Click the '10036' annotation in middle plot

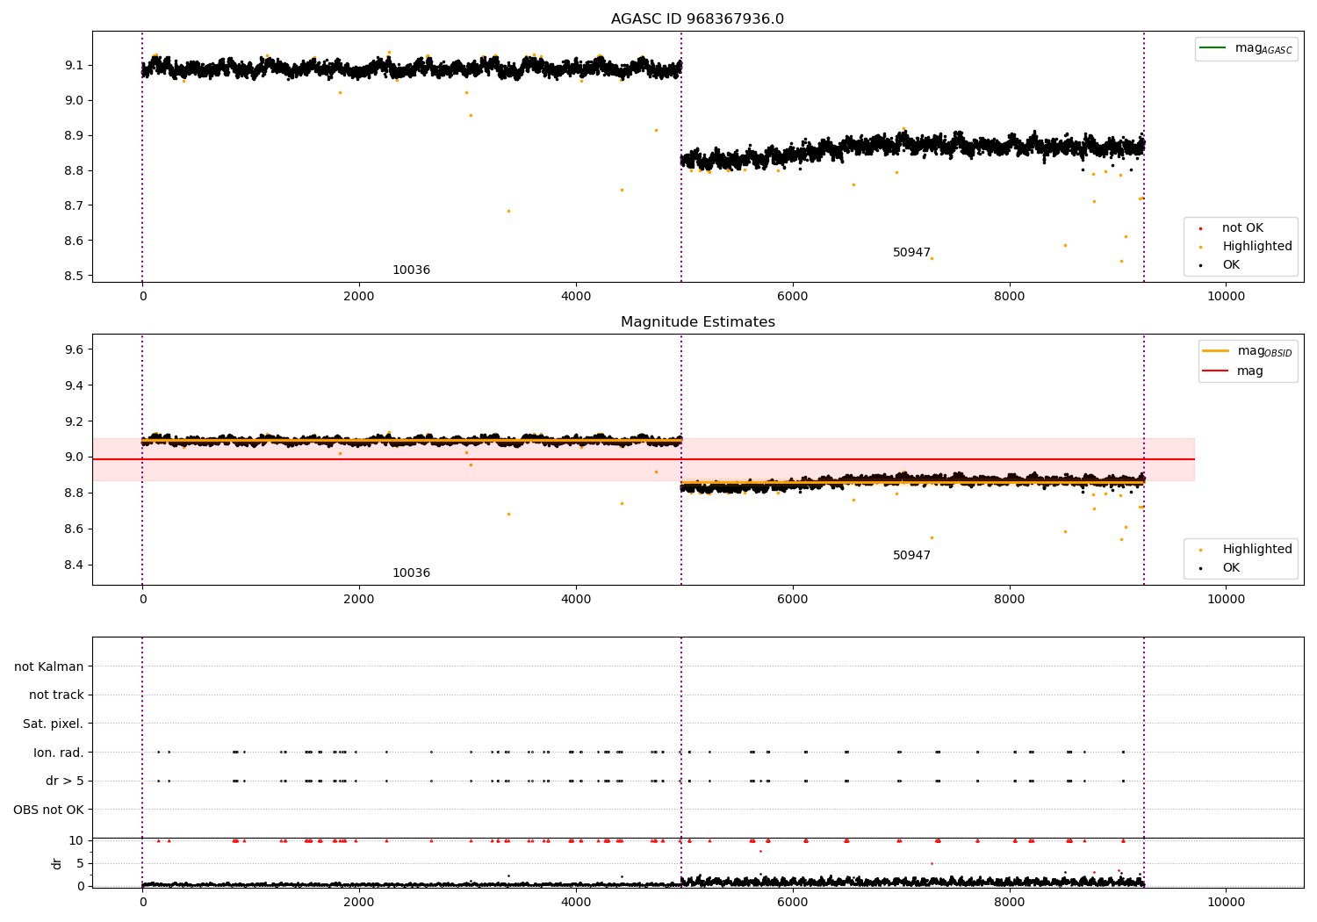411,573
